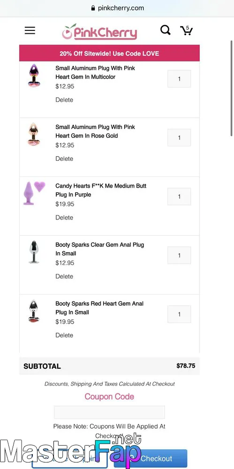Open Booty Sparks Red Heart Gem thumbnail
Viewport: 234px width, 469px height.
[x=34, y=311]
